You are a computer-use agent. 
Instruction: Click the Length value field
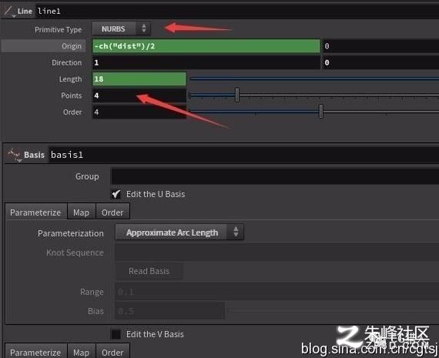139,79
